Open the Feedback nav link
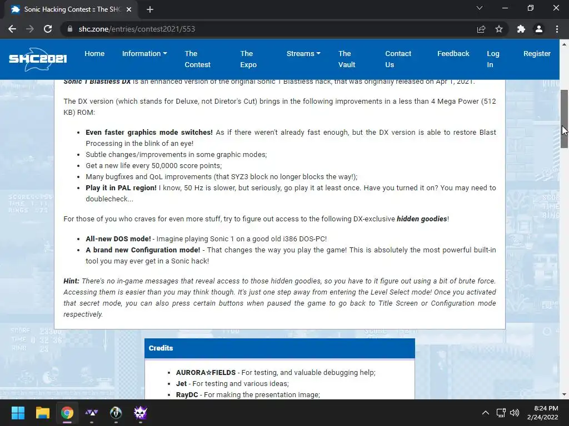Viewport: 569px width, 426px height. (x=453, y=54)
